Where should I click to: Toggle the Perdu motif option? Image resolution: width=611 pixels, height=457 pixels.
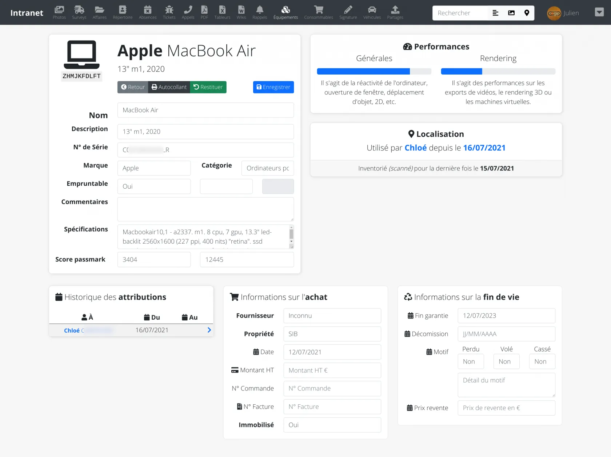pyautogui.click(x=471, y=361)
